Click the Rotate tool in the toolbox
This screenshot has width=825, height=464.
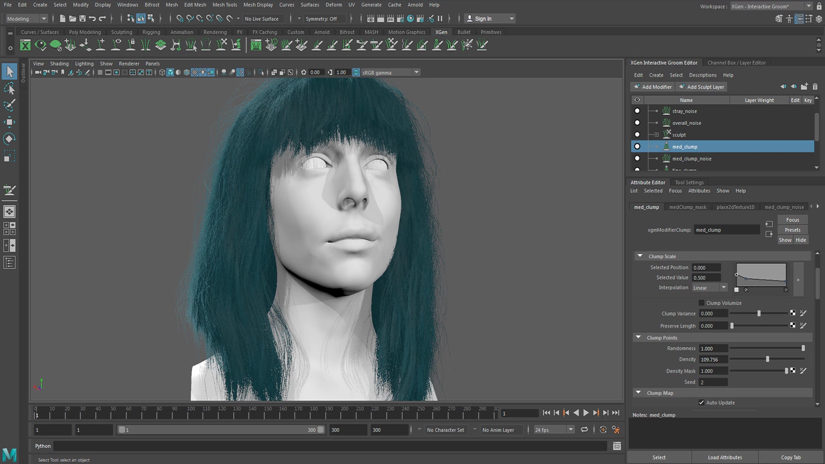pos(9,138)
